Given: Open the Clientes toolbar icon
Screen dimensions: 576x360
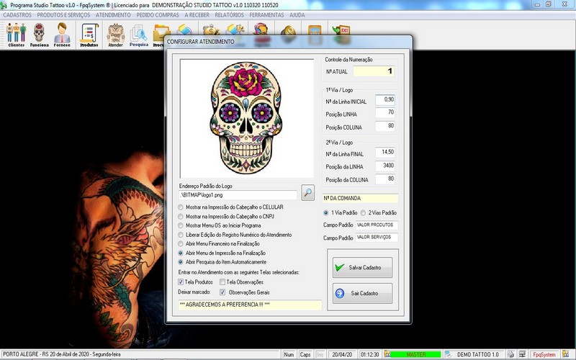Looking at the screenshot, I should pyautogui.click(x=16, y=34).
